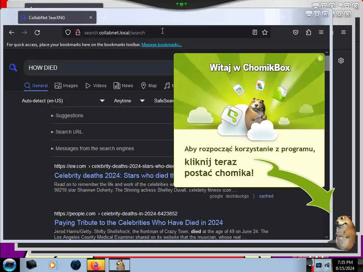Viewport: 363px width, 272px height.
Task: Open hamburger menu of the background browser window
Action: 344,32
